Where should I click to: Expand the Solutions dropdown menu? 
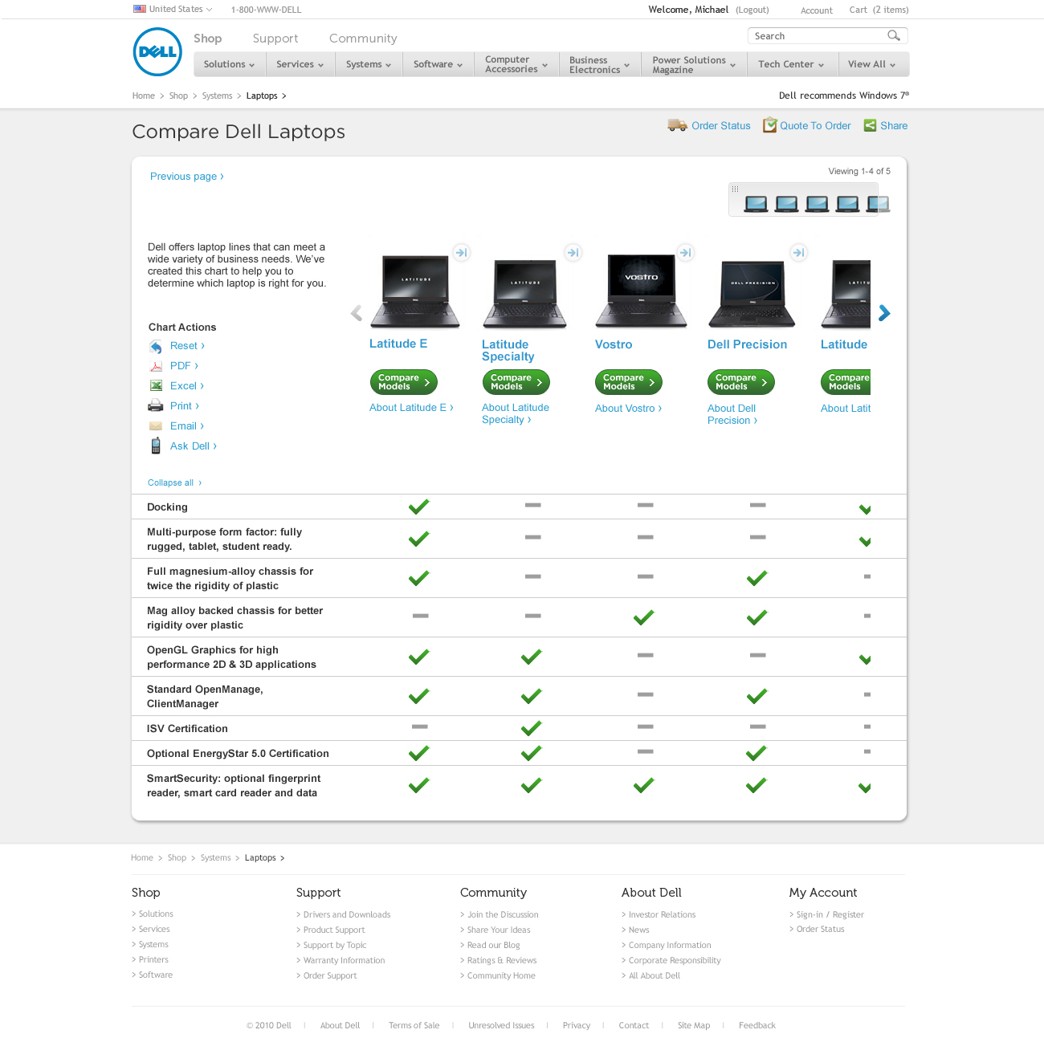(229, 64)
